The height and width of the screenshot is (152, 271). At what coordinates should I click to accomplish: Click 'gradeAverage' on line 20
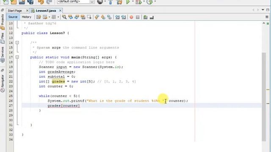[x=61, y=72]
